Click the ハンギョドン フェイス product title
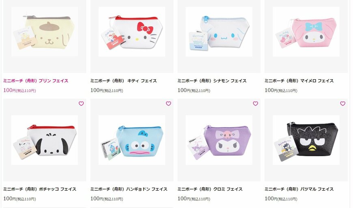The width and height of the screenshot is (353, 208). click(x=129, y=189)
